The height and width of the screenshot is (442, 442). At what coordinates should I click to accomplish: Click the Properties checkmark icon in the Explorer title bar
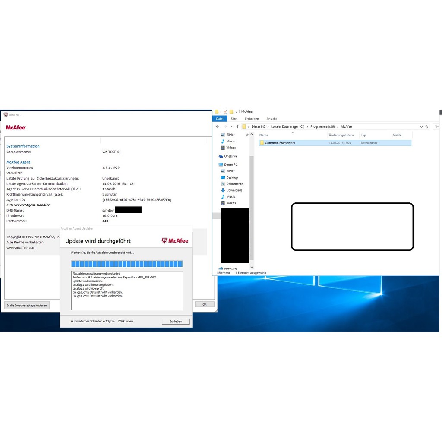pos(225,112)
